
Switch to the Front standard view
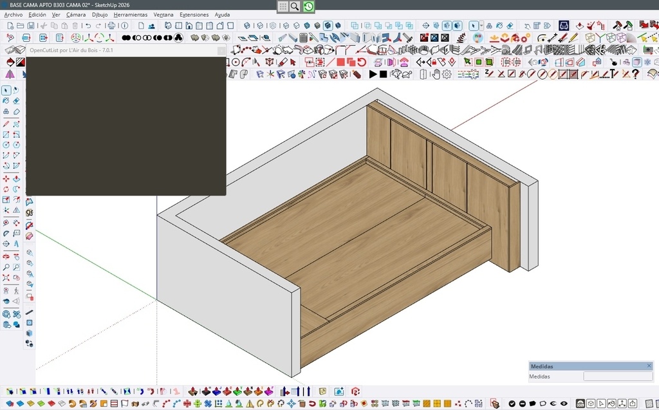[x=189, y=26]
